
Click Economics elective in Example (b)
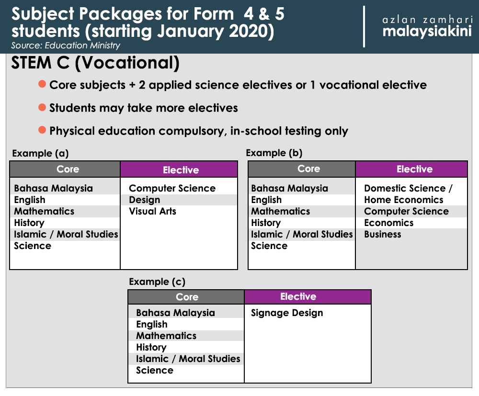388,223
